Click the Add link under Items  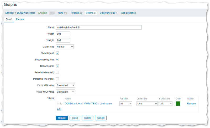tap(59, 109)
